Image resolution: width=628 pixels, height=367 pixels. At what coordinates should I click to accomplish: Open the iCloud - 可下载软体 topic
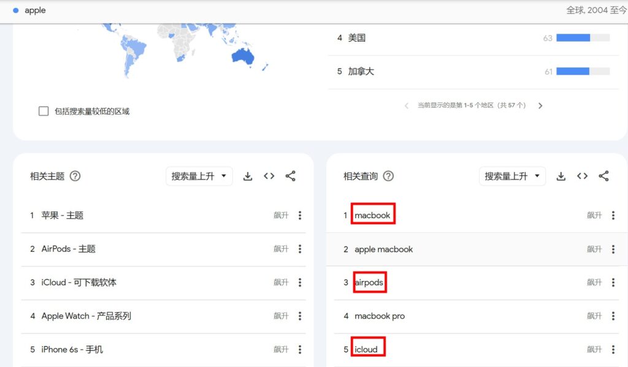[x=78, y=282]
